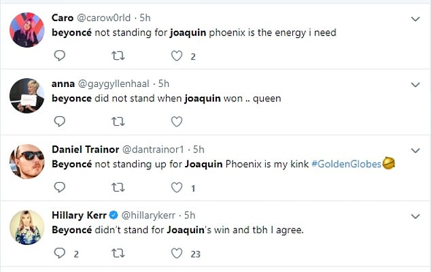431x272 pixels.
Task: Like anna's tweet about Joaquin winning
Action: point(177,121)
